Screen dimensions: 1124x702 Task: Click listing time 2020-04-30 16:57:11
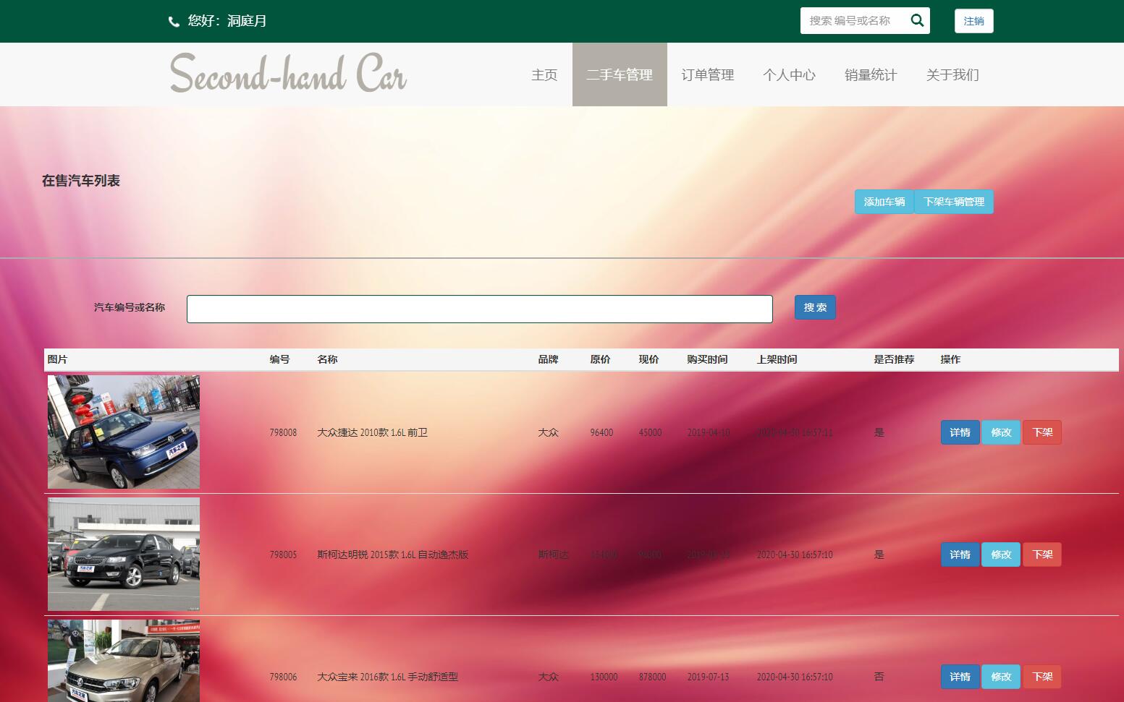[x=795, y=432]
